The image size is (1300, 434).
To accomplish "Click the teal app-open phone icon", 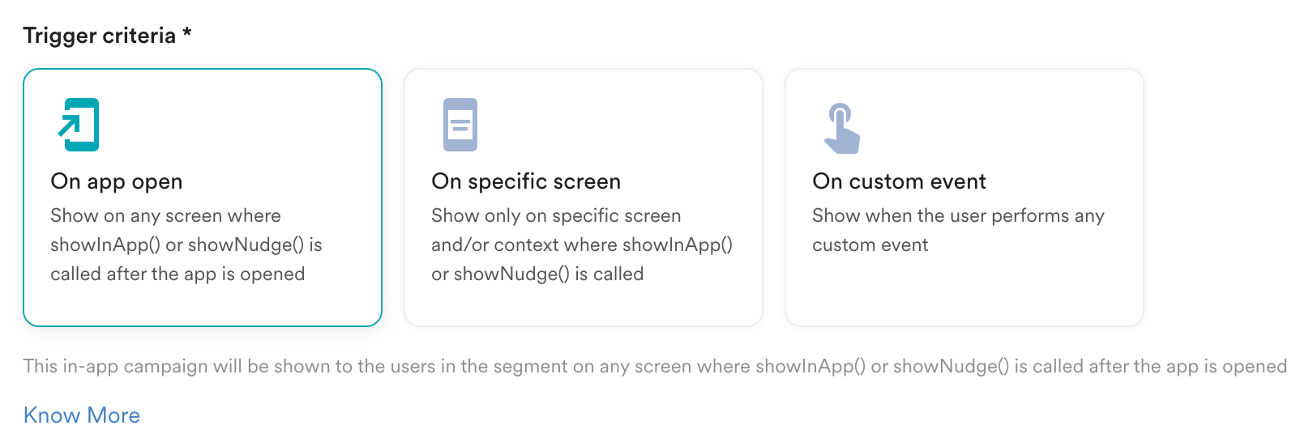I will click(x=79, y=125).
